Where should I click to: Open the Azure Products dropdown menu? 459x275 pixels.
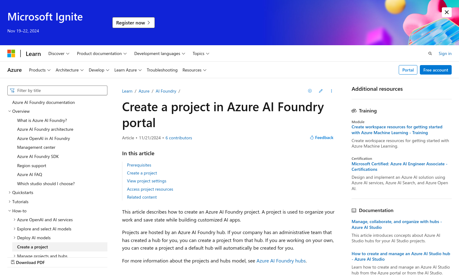pyautogui.click(x=40, y=70)
